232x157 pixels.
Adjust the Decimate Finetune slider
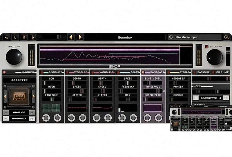point(52,99)
